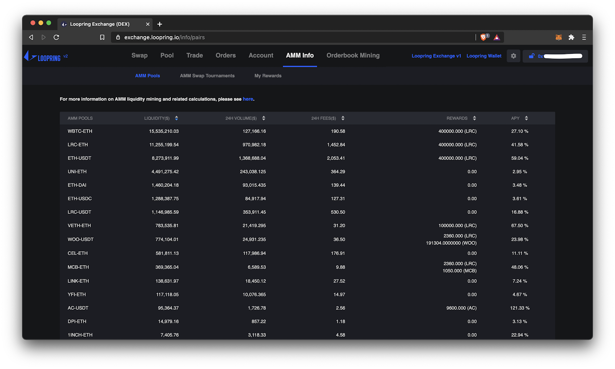Click the browser forward arrow
Image resolution: width=615 pixels, height=369 pixels.
point(43,37)
